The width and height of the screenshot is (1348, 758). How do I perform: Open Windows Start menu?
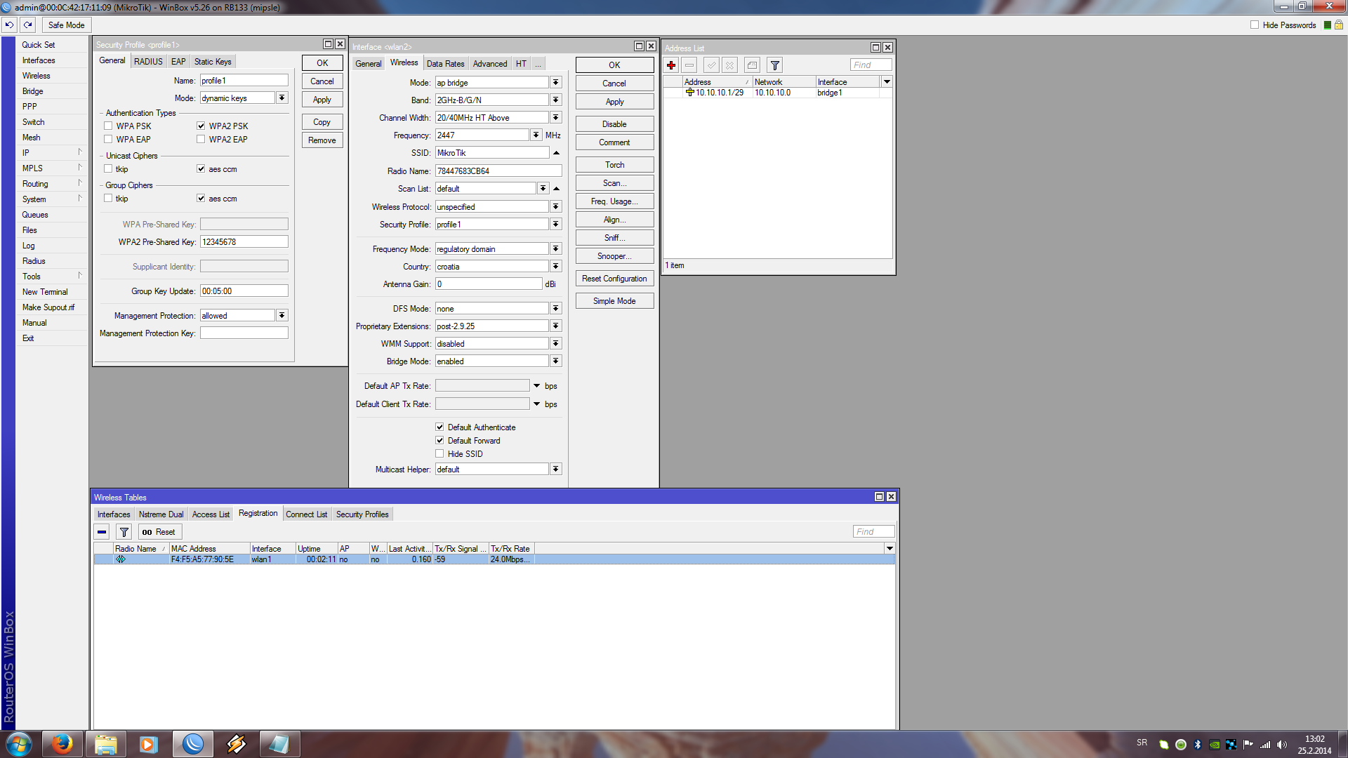tap(19, 744)
